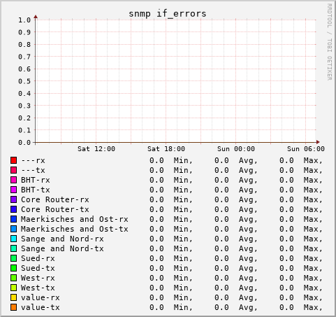Select the Sued-tx legend label
This screenshot has width=336, height=317.
[x=38, y=268]
